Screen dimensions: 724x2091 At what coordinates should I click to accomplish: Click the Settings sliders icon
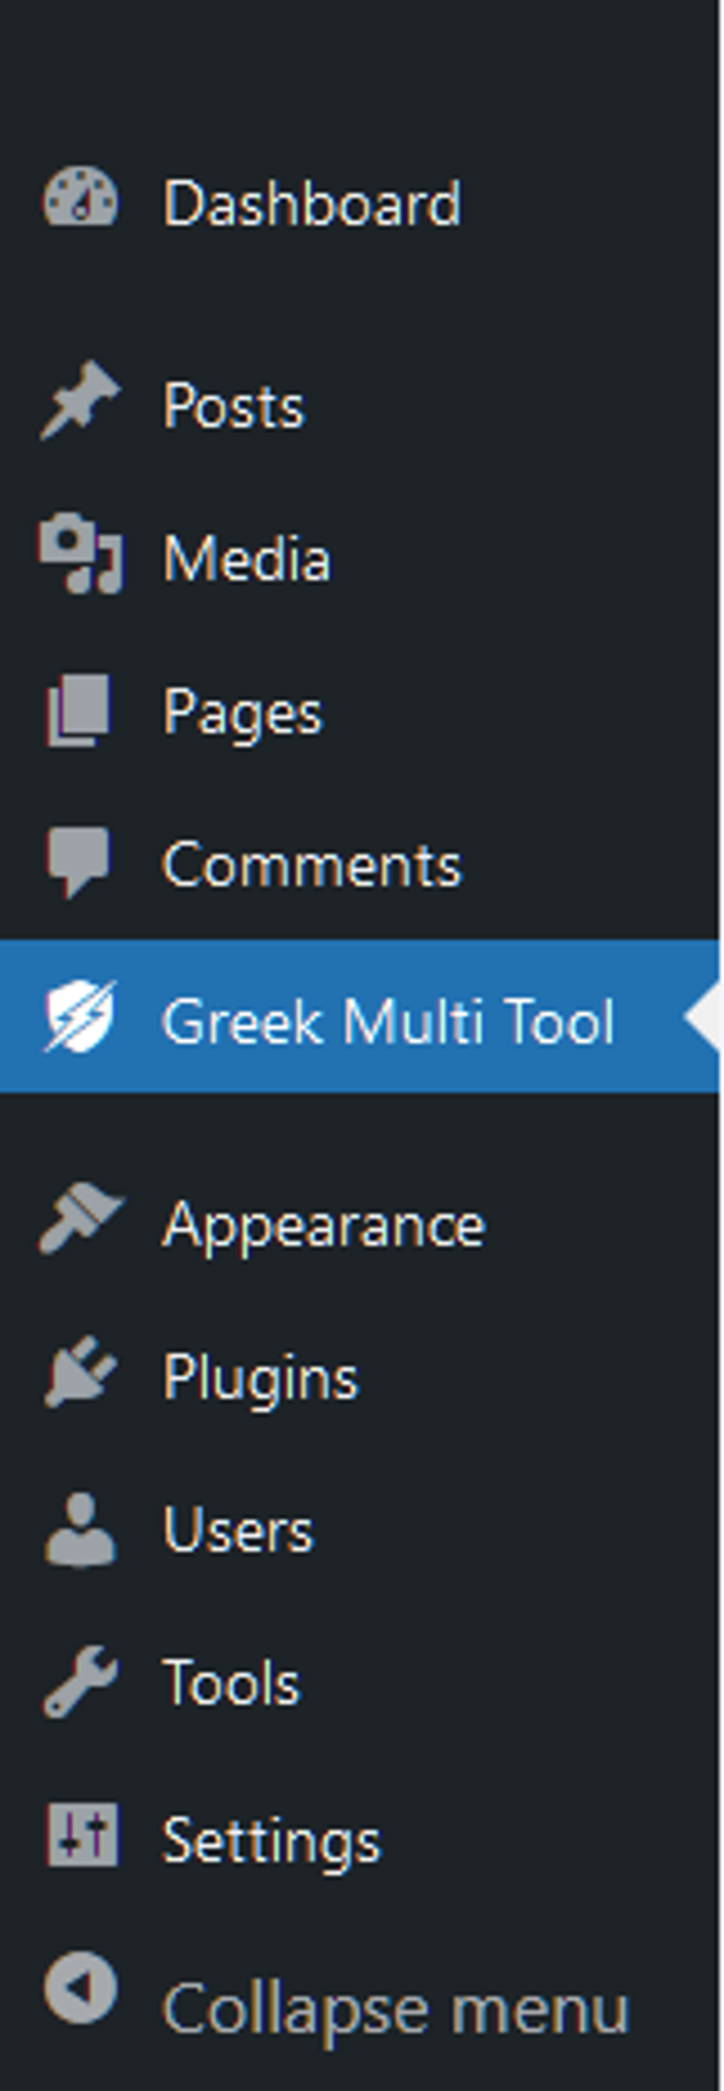81,1836
